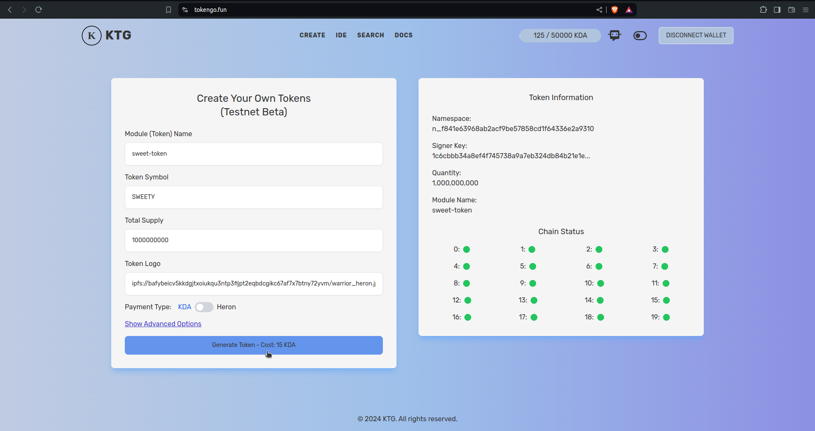The image size is (815, 431).
Task: Click chain 0 green status dot
Action: coord(467,249)
